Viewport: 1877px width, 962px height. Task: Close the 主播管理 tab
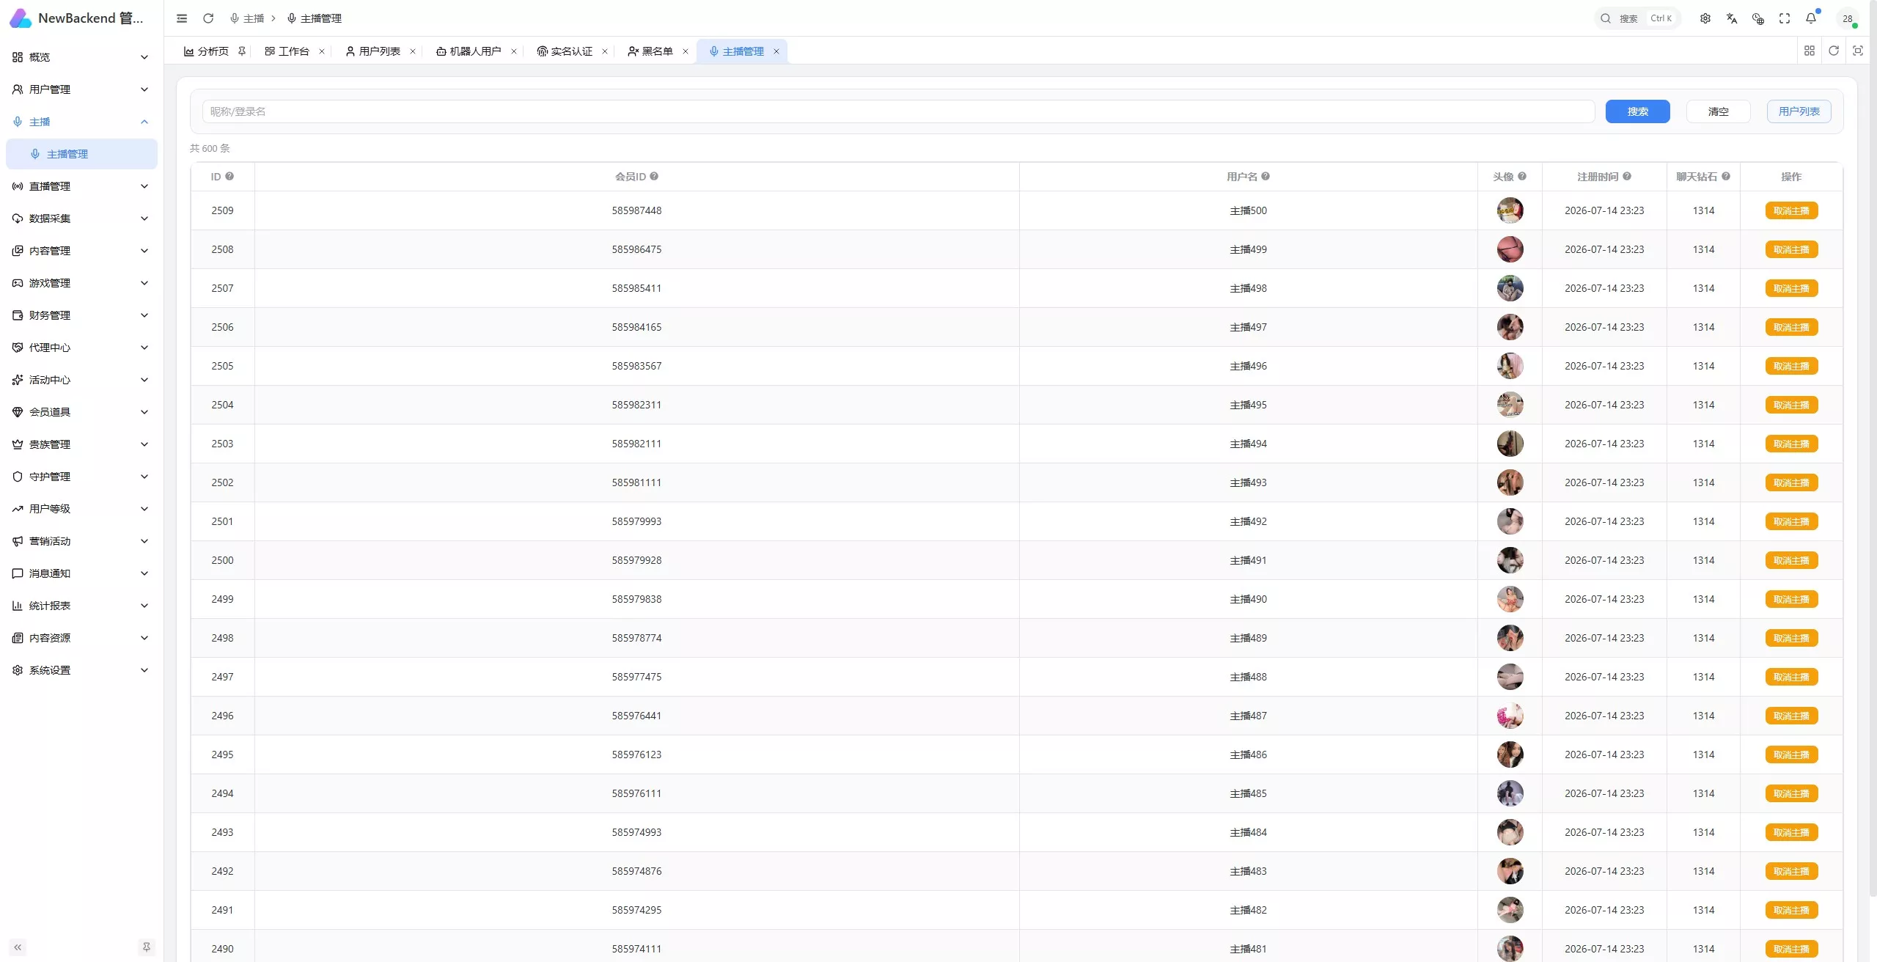coord(776,51)
